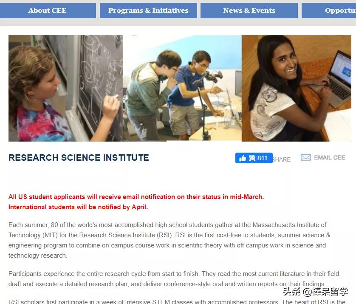Click the red international students notice

click(78, 207)
